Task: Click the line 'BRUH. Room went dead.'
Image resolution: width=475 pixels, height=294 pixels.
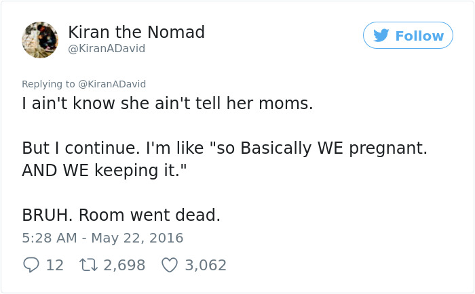Action: [121, 215]
